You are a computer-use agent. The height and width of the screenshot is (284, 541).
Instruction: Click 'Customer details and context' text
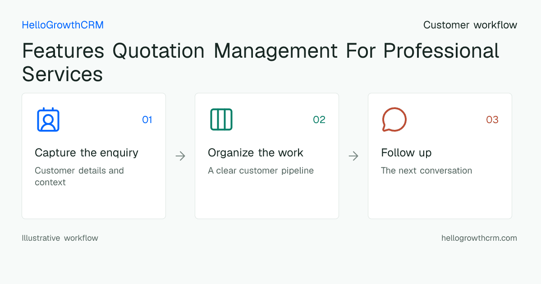79,176
